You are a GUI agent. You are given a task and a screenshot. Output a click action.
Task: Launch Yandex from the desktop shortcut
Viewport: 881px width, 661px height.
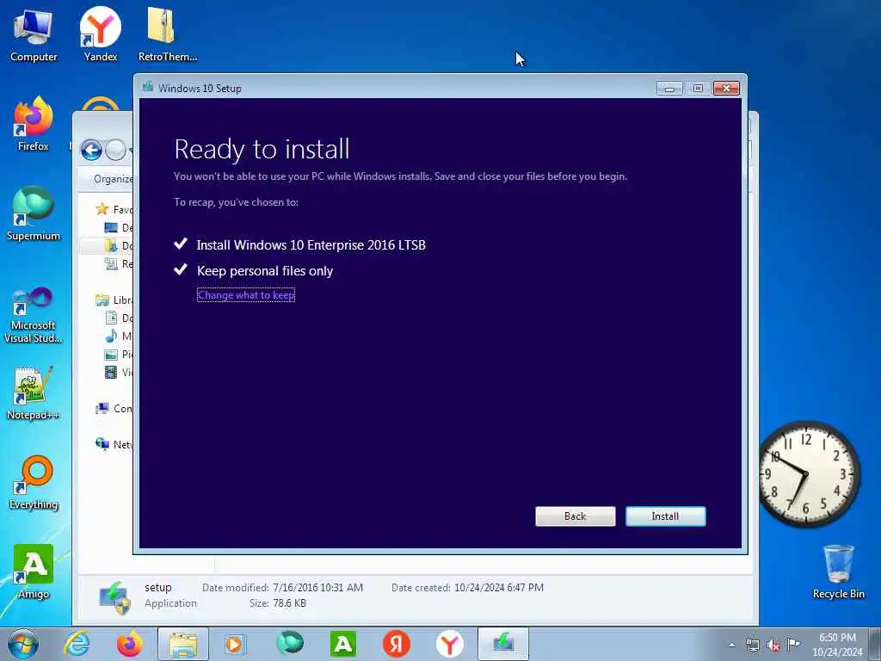(101, 34)
